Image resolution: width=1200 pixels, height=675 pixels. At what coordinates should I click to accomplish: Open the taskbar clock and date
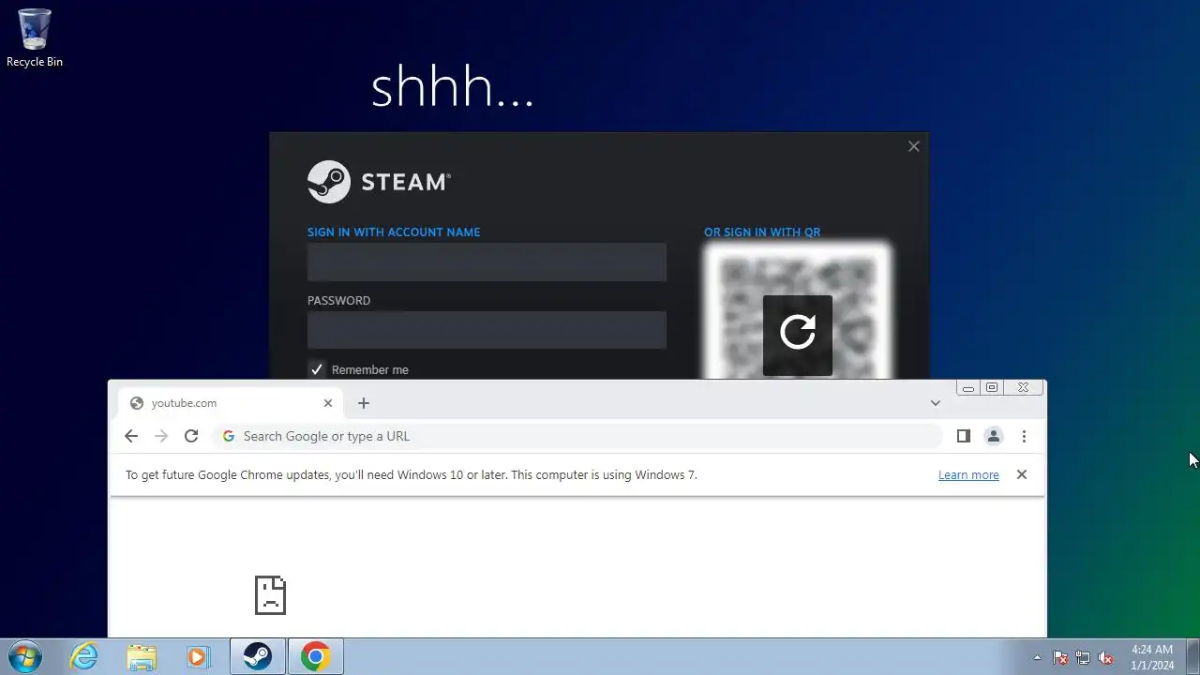1151,656
